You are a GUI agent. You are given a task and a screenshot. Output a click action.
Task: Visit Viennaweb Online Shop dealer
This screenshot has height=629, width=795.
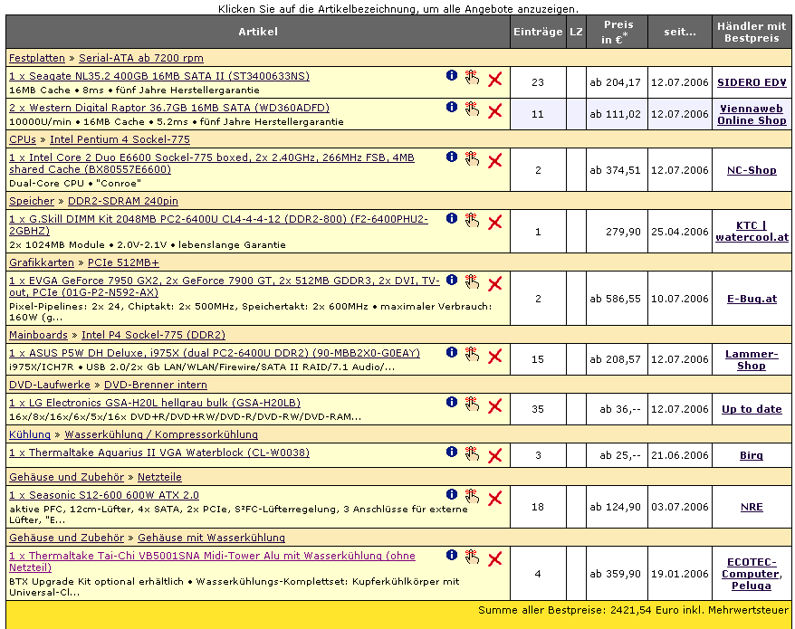(x=752, y=114)
